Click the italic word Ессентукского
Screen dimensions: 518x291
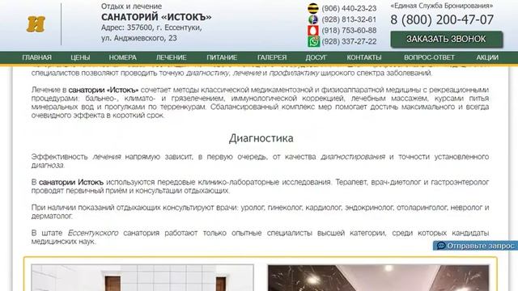click(x=93, y=233)
